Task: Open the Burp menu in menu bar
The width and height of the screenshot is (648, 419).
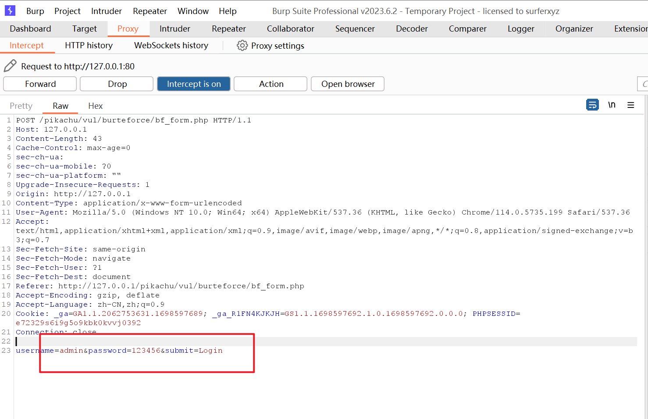Action: pyautogui.click(x=35, y=11)
